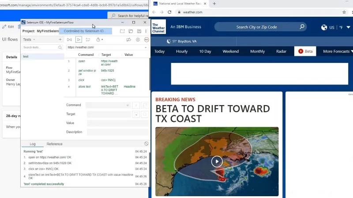Image resolution: width=353 pixels, height=198 pixels.
Task: Close the weather.com browser tab
Action: pyautogui.click(x=205, y=4)
